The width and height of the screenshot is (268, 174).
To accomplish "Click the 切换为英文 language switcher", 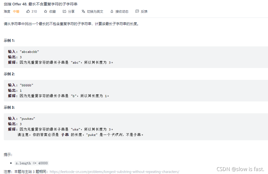I will 92,11.
